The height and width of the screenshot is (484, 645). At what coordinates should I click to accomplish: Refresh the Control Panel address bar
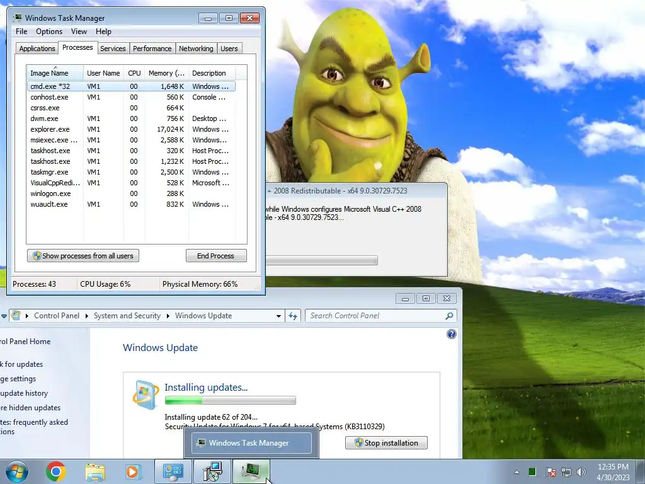(293, 316)
